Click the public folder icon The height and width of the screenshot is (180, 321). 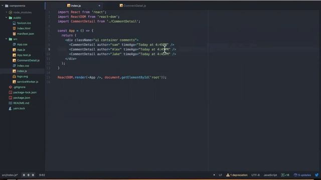click(11, 18)
